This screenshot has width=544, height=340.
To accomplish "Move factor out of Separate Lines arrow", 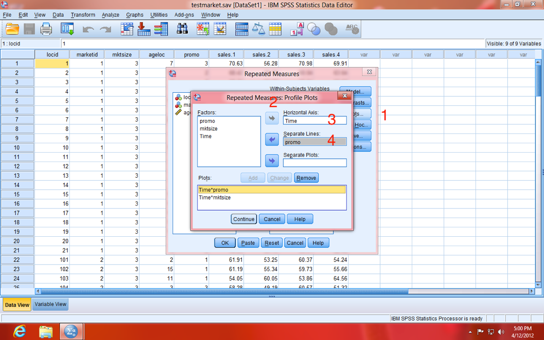I will 272,140.
